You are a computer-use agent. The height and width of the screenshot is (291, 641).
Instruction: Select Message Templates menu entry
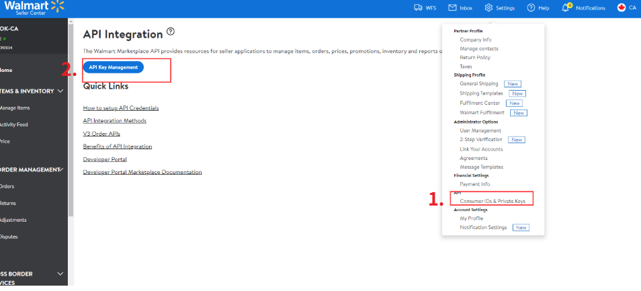(x=481, y=167)
